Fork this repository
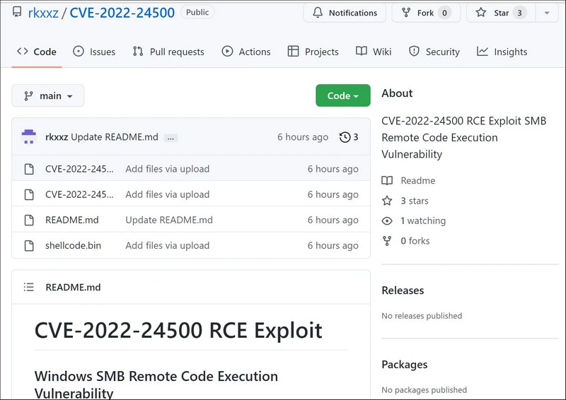This screenshot has height=400, width=566. [425, 13]
